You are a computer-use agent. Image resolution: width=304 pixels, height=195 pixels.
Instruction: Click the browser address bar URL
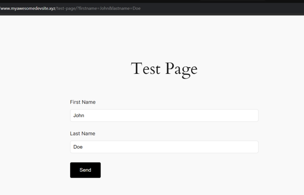click(70, 8)
